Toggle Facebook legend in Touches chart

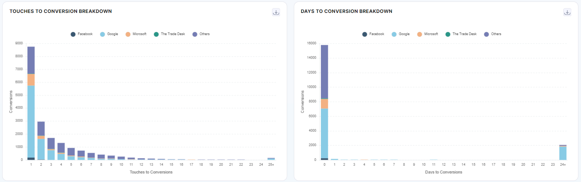(82, 34)
